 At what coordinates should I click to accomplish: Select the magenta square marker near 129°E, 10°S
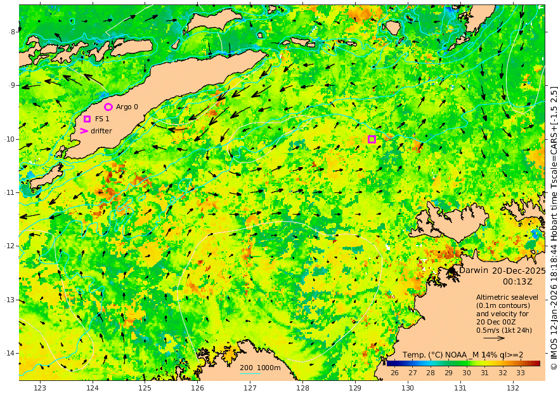pyautogui.click(x=372, y=139)
